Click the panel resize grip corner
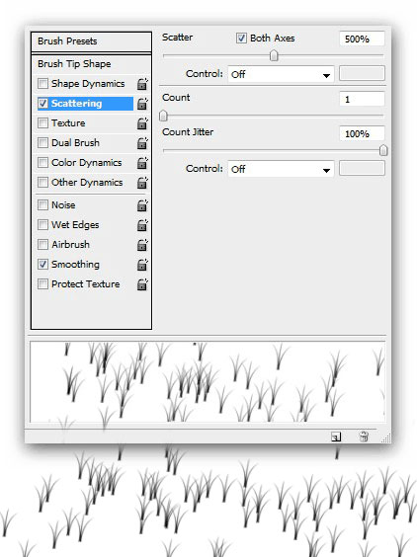Image resolution: width=417 pixels, height=557 pixels. [x=386, y=438]
